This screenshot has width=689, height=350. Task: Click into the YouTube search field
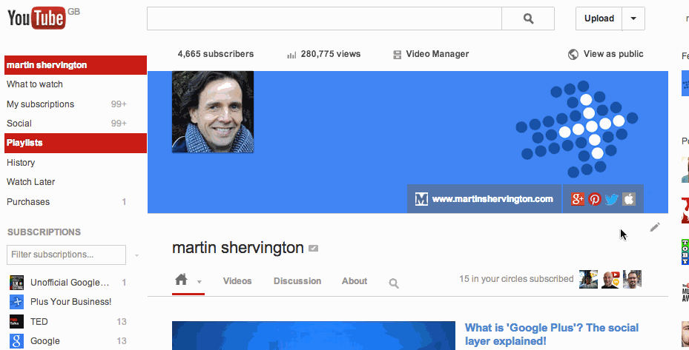(x=324, y=18)
